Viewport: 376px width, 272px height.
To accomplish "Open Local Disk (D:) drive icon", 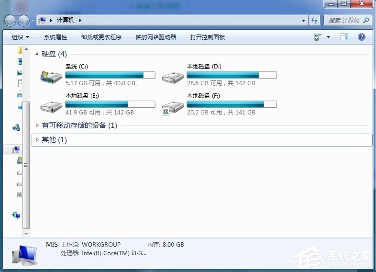I will [173, 77].
